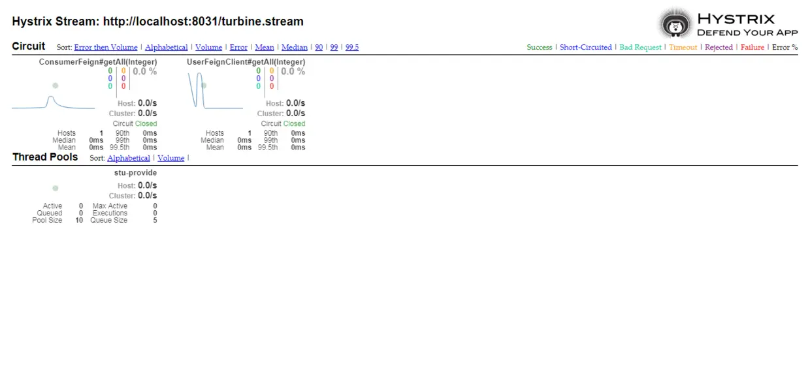Click the Error % legend label
Viewport: 810px width, 376px height.
click(x=785, y=48)
